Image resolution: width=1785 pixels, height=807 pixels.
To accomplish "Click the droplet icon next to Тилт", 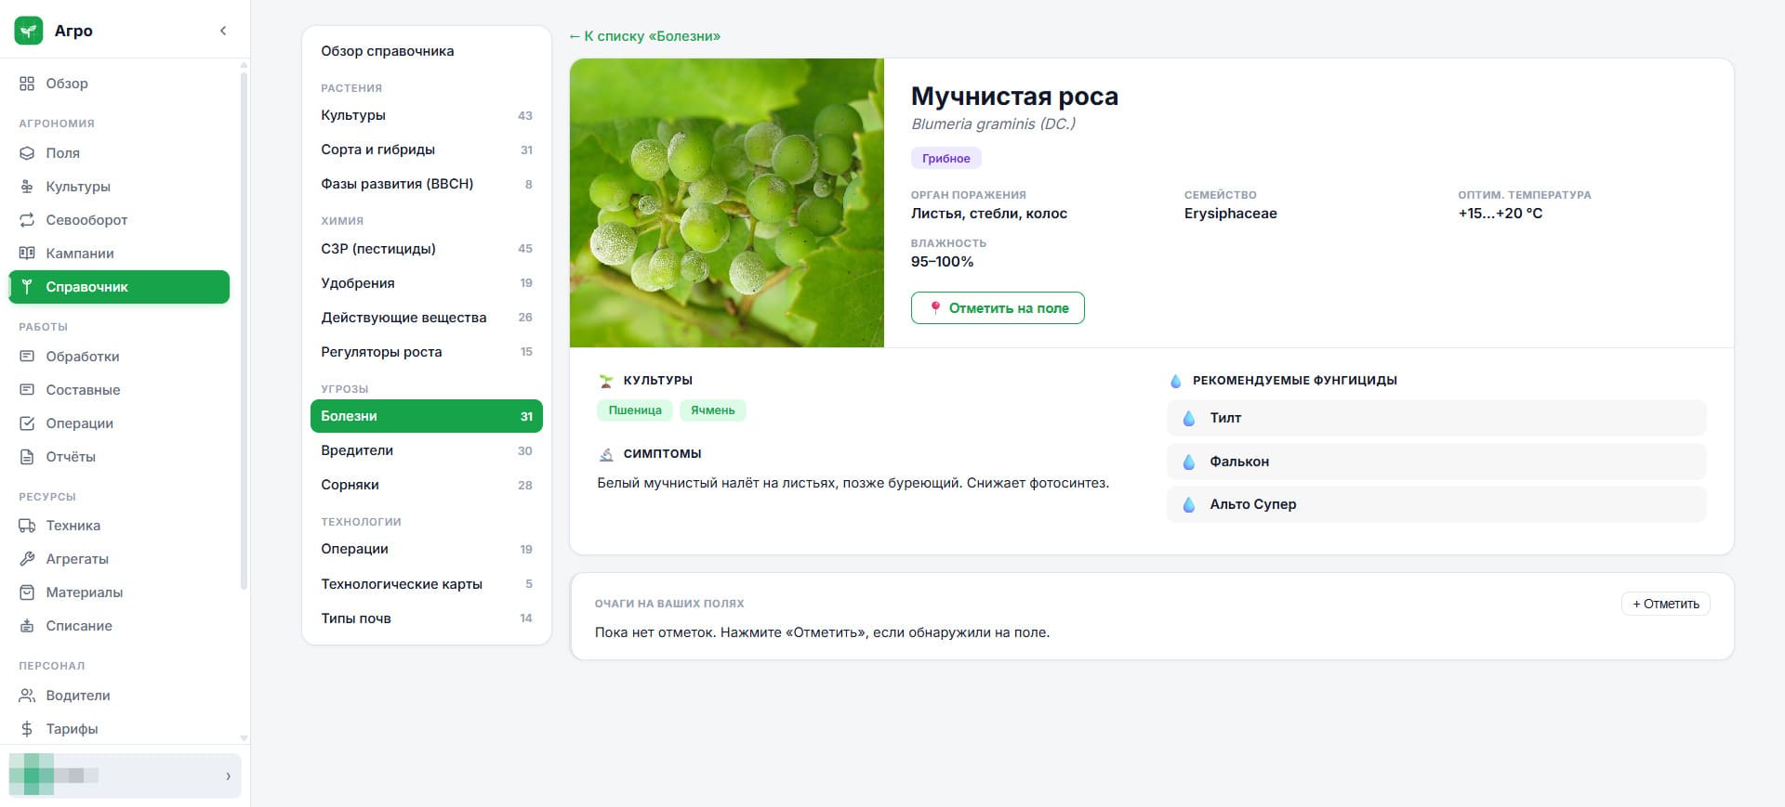I will click(1188, 418).
